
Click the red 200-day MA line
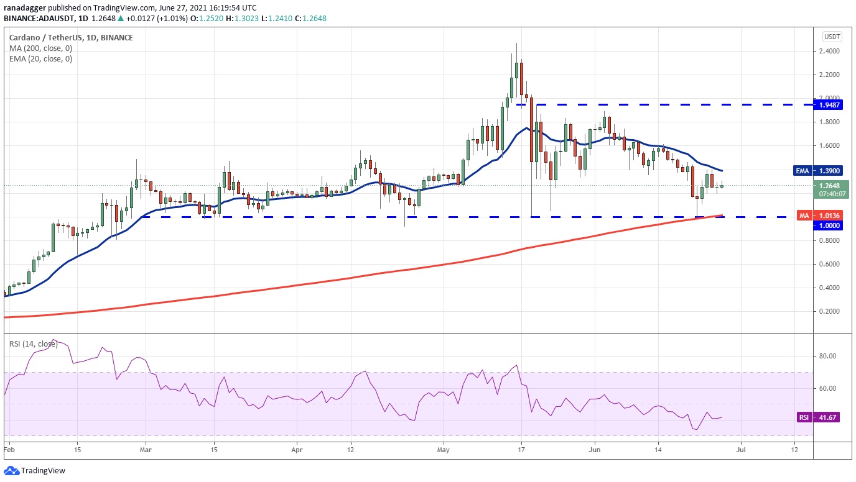point(373,276)
